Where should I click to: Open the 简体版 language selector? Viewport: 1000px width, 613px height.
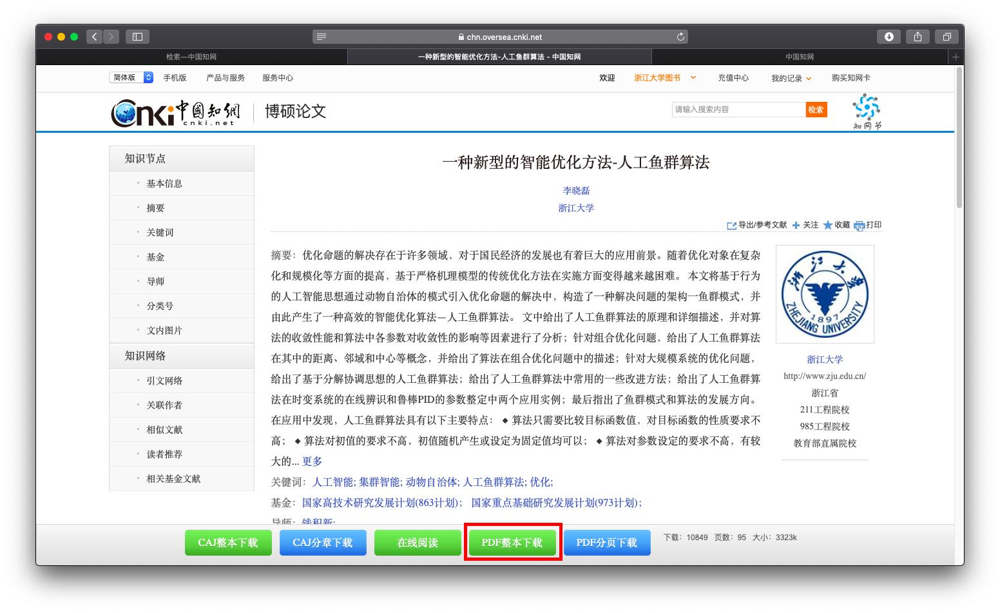pyautogui.click(x=130, y=77)
